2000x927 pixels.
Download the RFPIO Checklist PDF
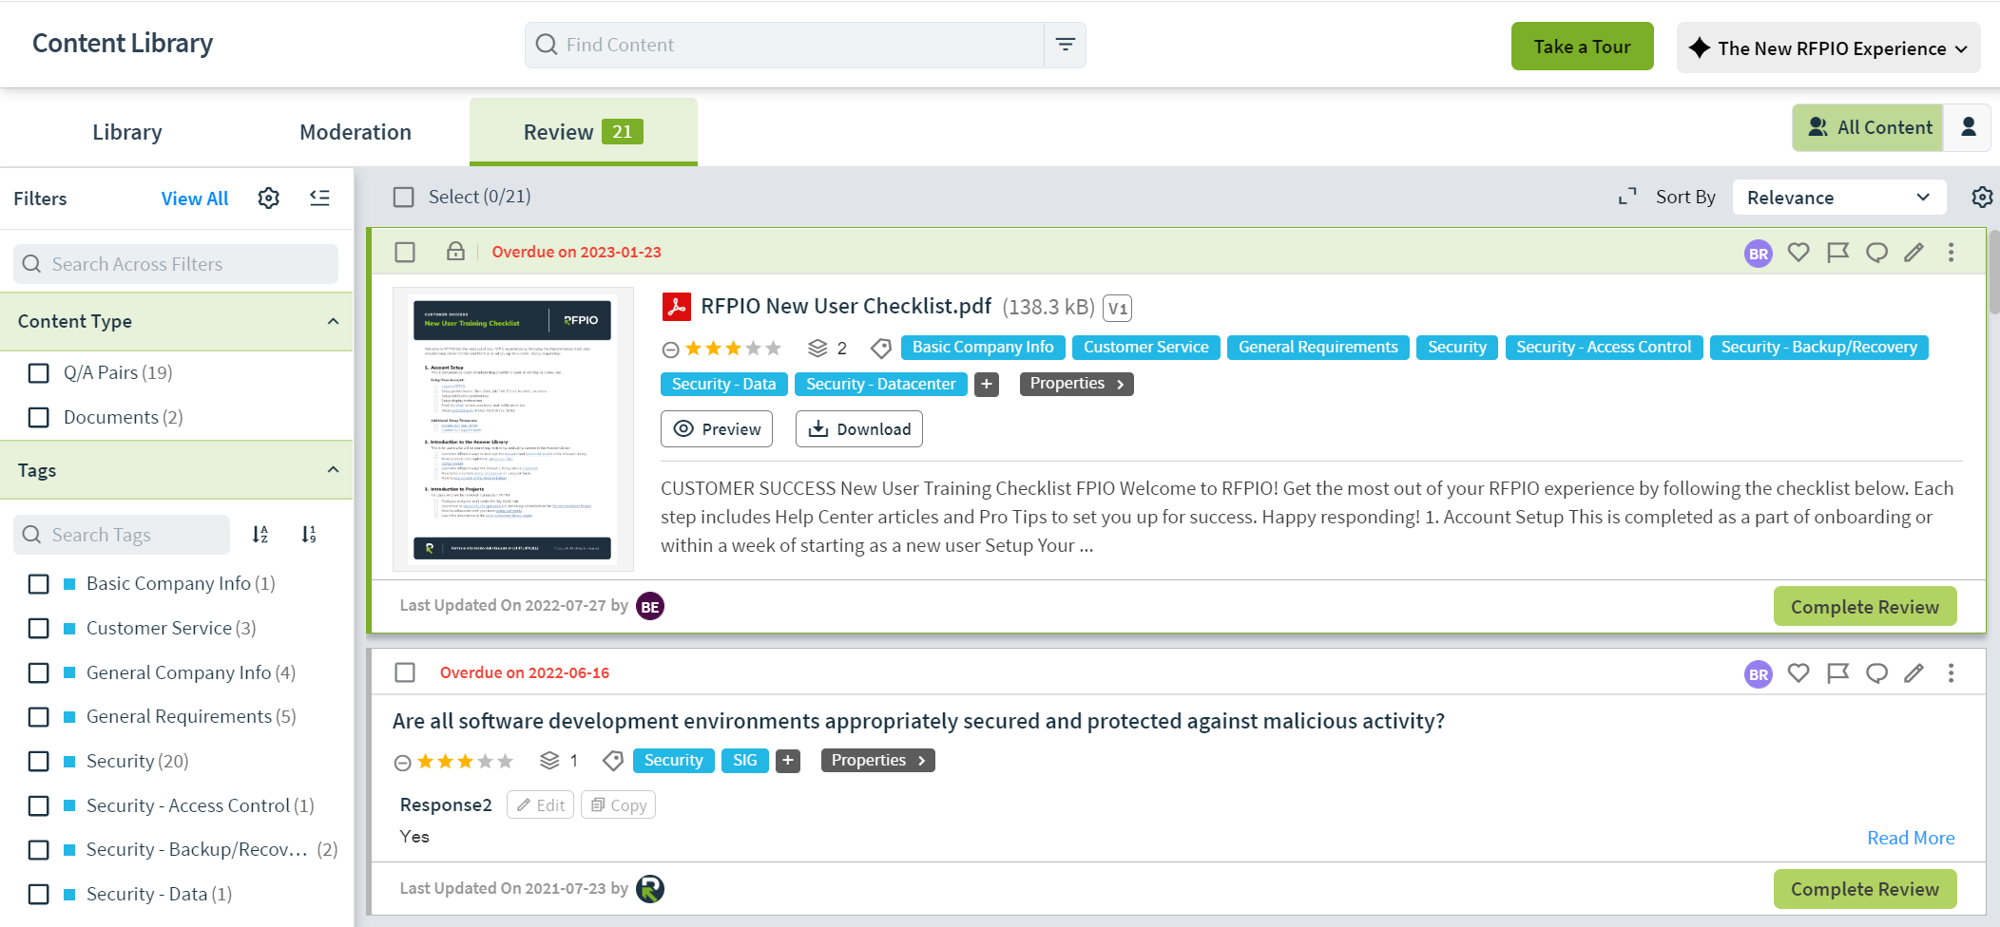coord(859,429)
